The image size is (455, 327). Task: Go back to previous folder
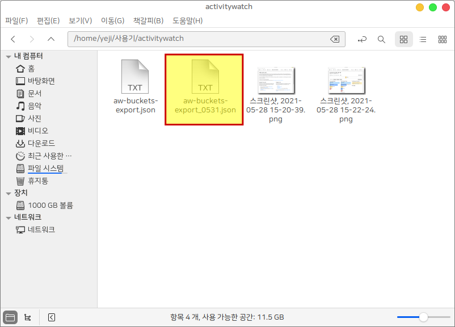[13, 39]
